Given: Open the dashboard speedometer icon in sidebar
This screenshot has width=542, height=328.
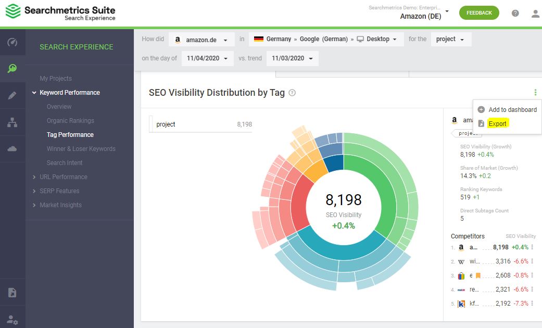Looking at the screenshot, I should tap(12, 42).
